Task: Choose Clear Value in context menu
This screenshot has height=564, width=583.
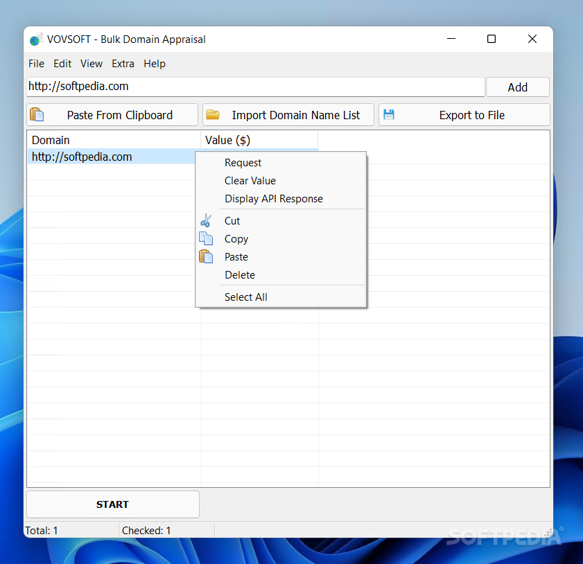Action: (281, 181)
